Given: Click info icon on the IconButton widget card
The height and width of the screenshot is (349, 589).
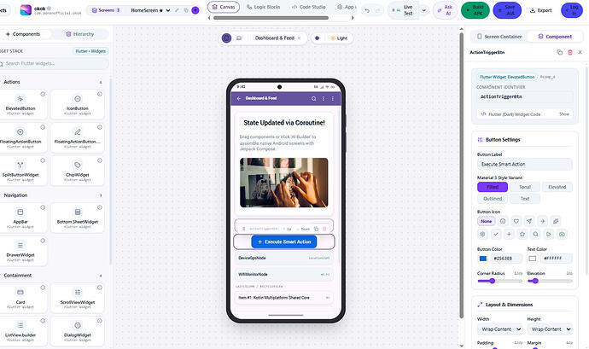Looking at the screenshot, I should (x=100, y=95).
